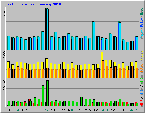
Task: Click the orange sites bar for day 30
Action: click(x=133, y=72)
